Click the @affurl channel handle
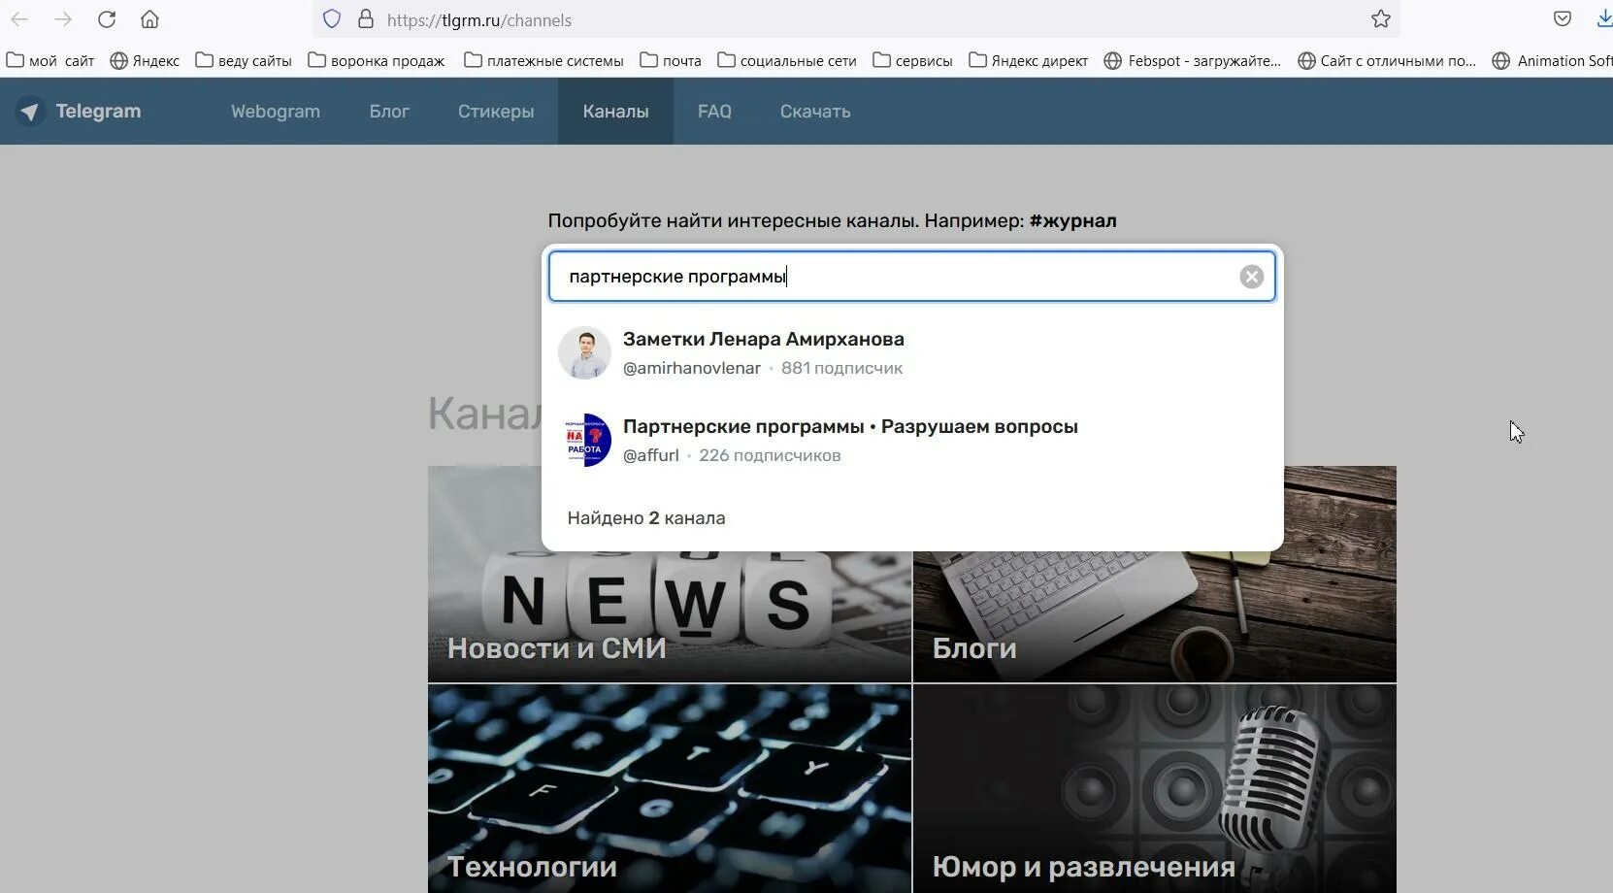The height and width of the screenshot is (893, 1613). [651, 456]
